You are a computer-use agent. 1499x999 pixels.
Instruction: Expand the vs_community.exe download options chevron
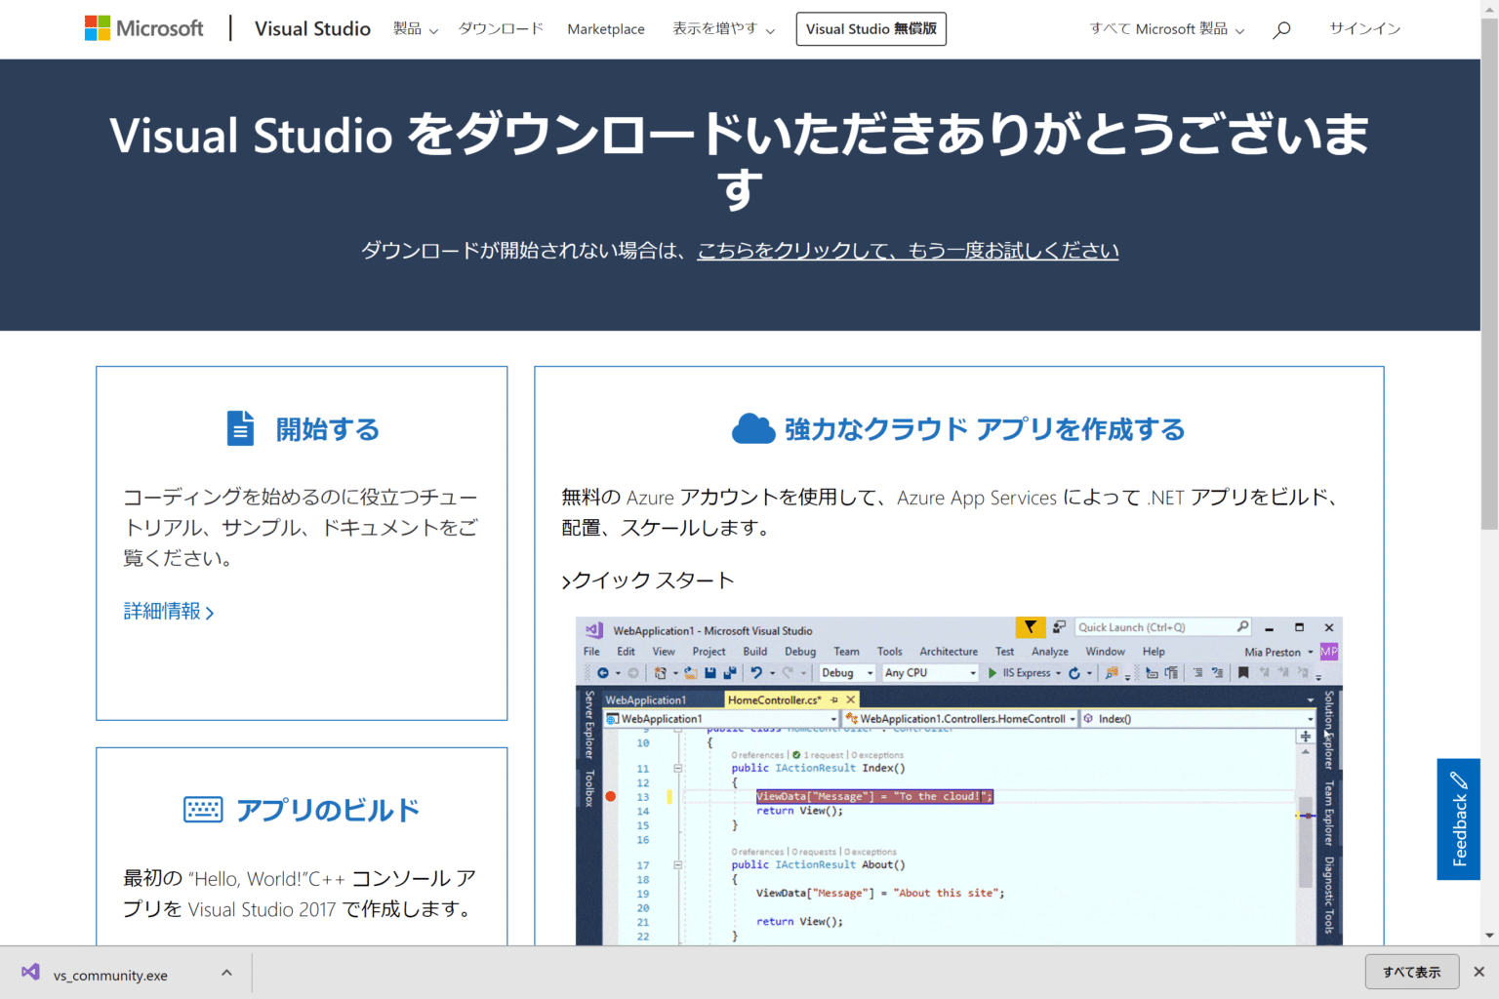[225, 972]
